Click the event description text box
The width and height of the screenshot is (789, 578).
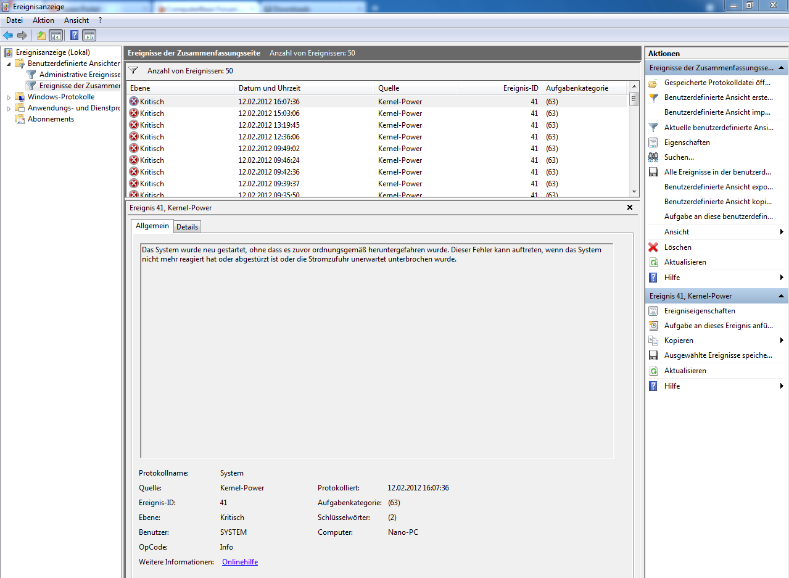tap(377, 350)
